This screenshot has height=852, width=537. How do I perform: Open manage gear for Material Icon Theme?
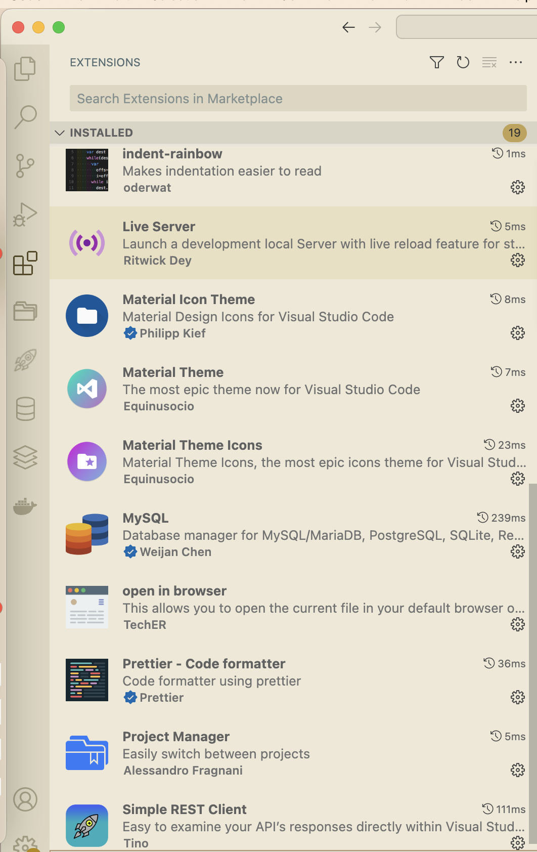coord(518,333)
